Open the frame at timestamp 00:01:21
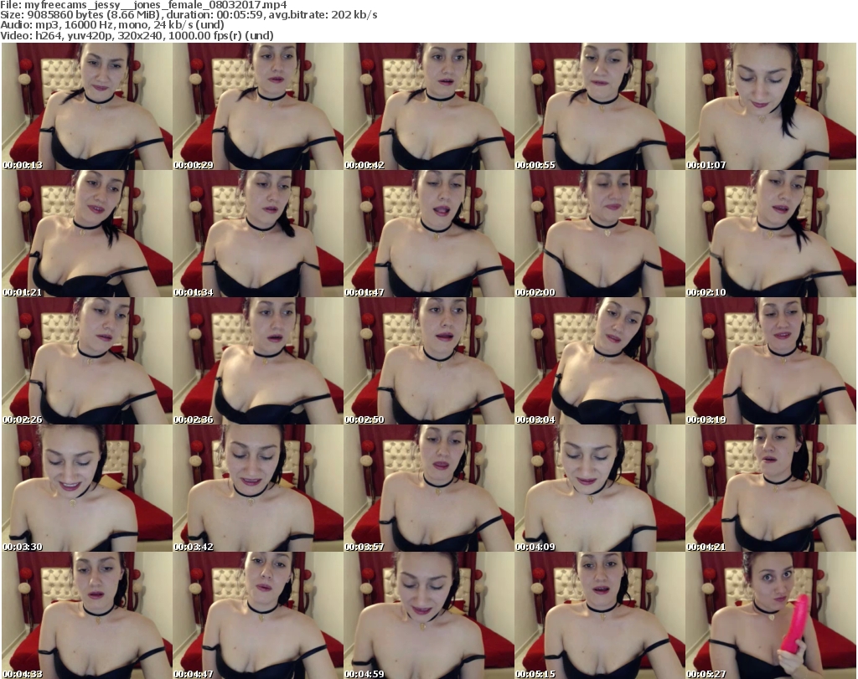 click(87, 234)
